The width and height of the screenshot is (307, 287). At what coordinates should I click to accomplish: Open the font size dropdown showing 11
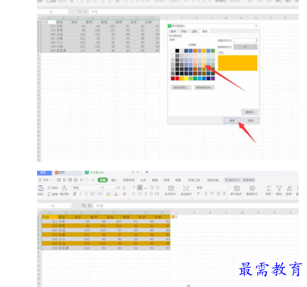113,188
